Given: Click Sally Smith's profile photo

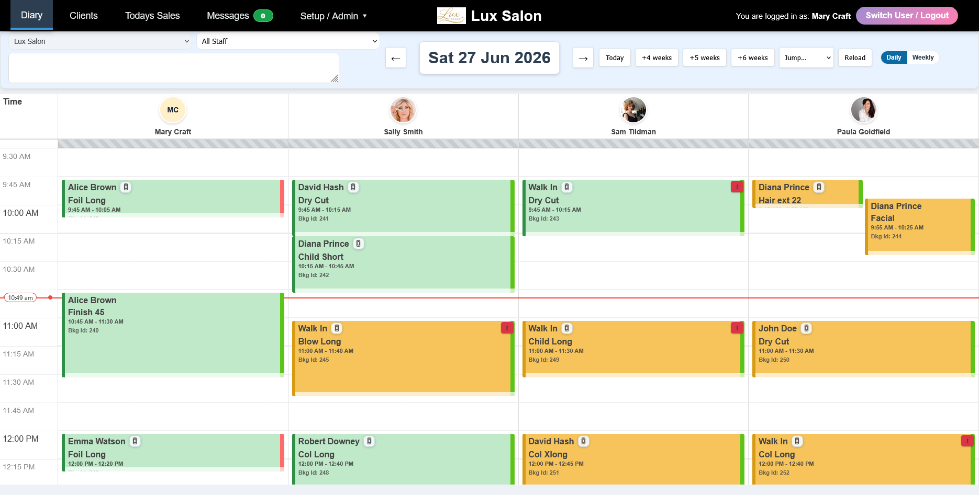Looking at the screenshot, I should [x=403, y=110].
